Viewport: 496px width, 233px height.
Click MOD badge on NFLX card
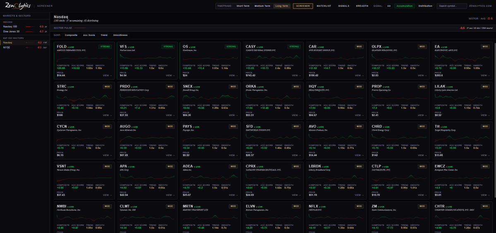coord(359,206)
